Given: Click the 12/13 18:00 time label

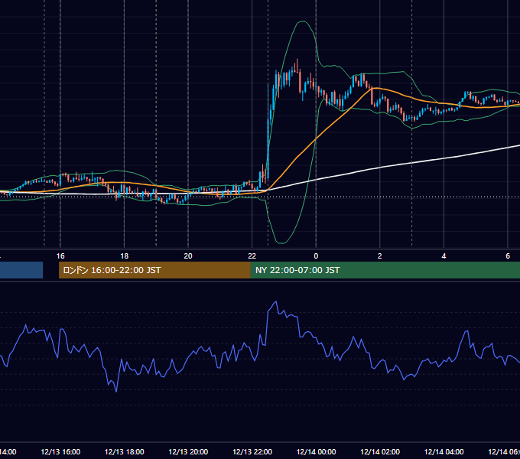Looking at the screenshot, I should pyautogui.click(x=125, y=451).
